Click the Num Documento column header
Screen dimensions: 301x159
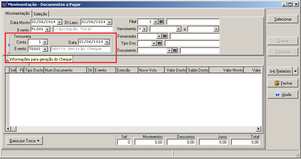click(x=65, y=70)
